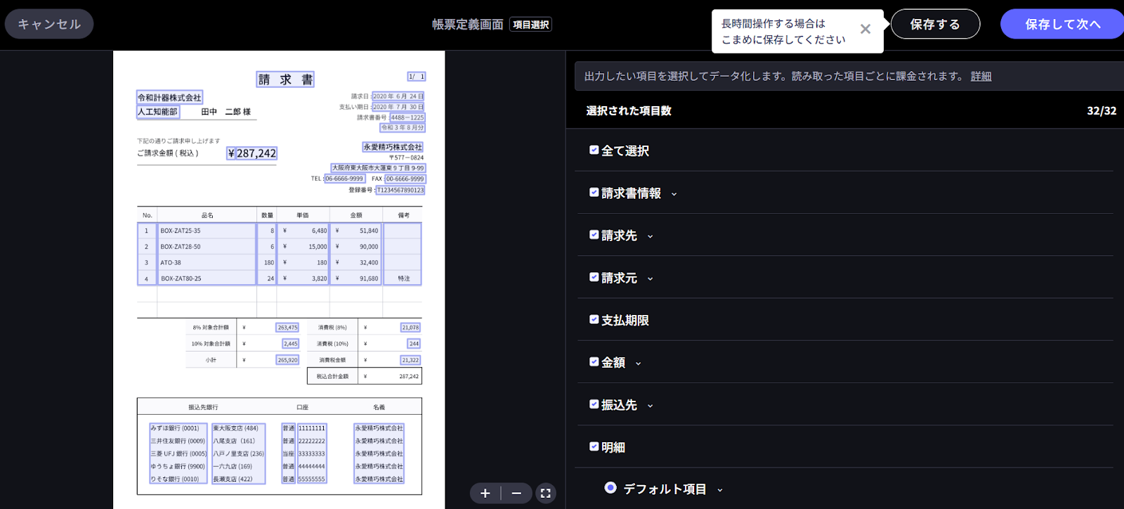The image size is (1124, 509).
Task: Select the TEL 06-6666-9999 field
Action: tap(344, 179)
